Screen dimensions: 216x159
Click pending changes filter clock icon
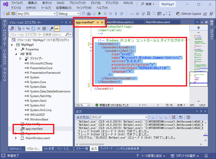[x=19, y=28]
